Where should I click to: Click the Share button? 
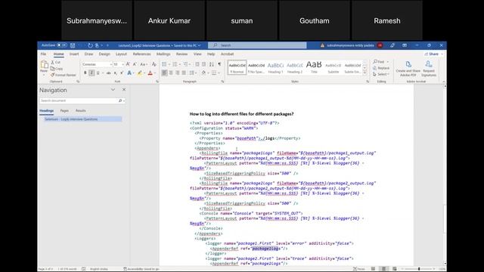click(433, 54)
